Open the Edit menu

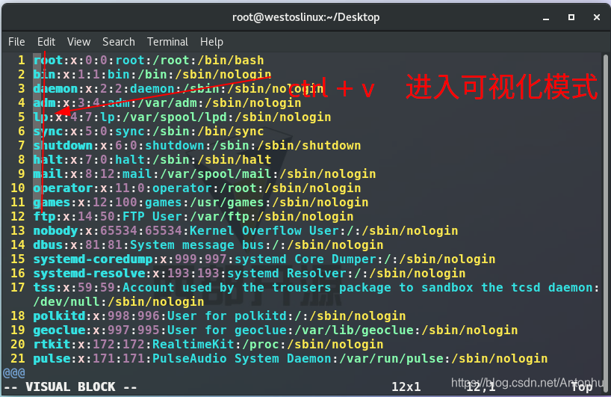[x=46, y=42]
